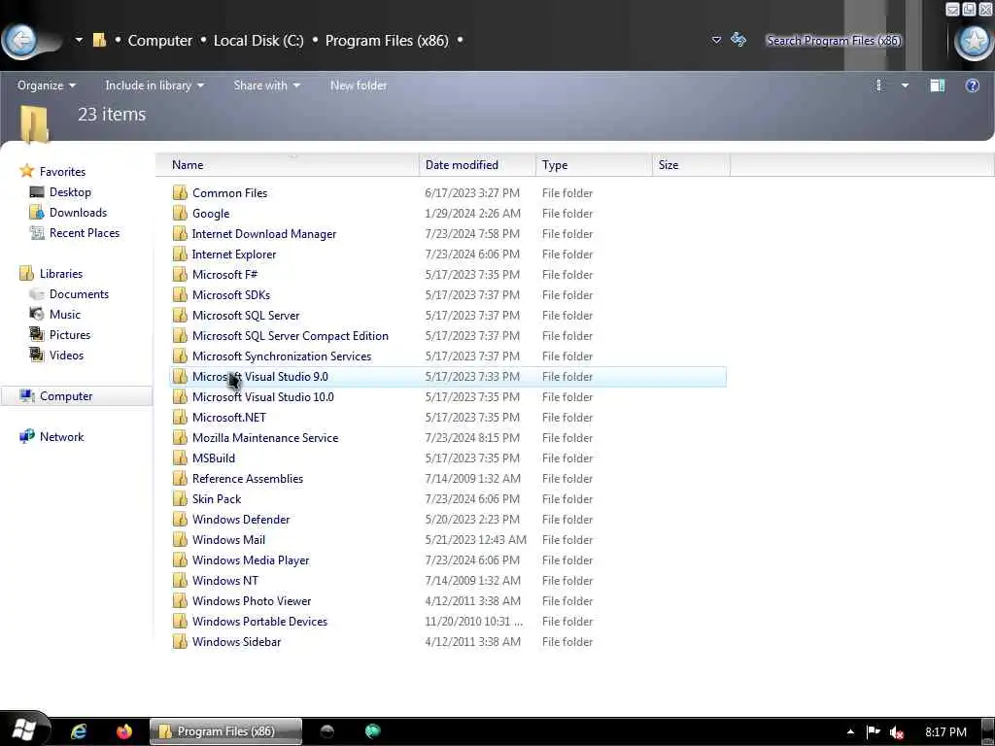Screen dimensions: 995x746
Task: Launch Firefox from the taskbar
Action: point(124,731)
